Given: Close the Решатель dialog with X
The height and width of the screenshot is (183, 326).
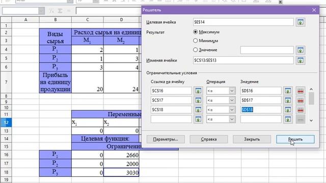Looking at the screenshot, I should click(x=314, y=10).
